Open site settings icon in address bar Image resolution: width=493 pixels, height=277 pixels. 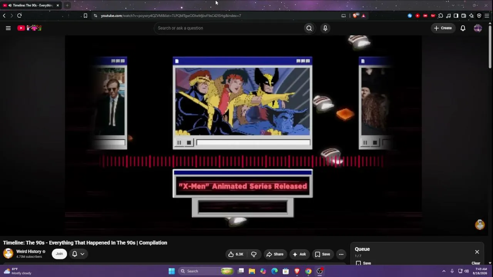point(96,16)
